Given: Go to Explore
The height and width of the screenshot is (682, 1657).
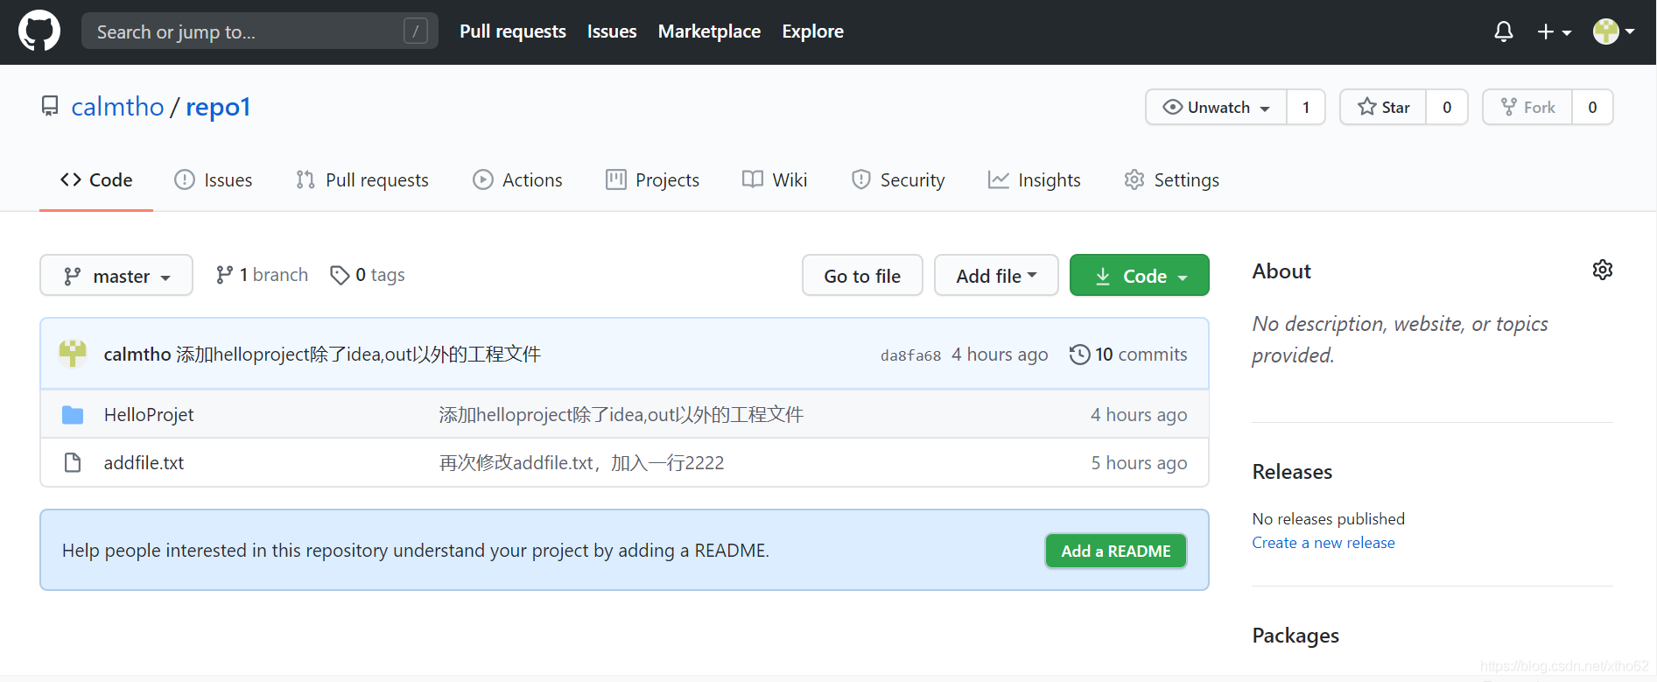Looking at the screenshot, I should click(x=812, y=32).
